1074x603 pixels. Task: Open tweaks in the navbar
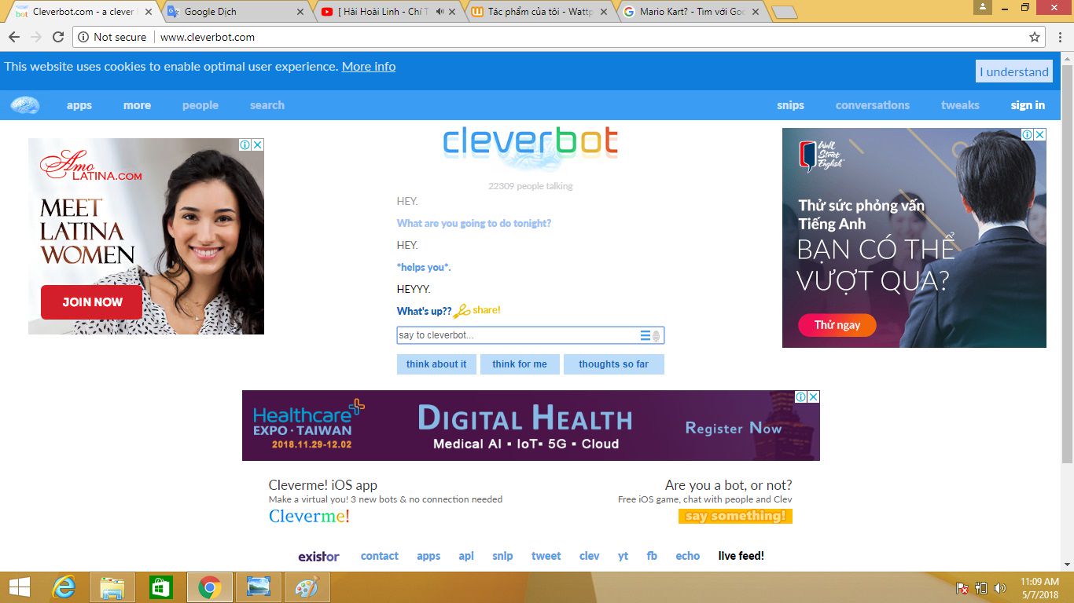click(x=960, y=105)
